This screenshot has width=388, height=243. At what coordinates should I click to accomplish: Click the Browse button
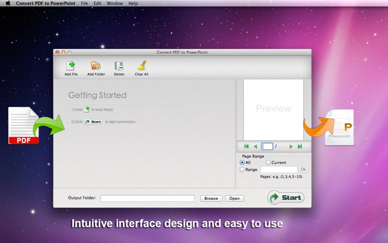[x=211, y=198]
